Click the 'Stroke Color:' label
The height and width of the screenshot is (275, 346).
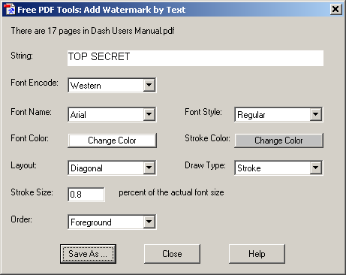coord(207,138)
